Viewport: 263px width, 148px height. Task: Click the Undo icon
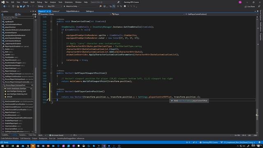tap(28, 7)
